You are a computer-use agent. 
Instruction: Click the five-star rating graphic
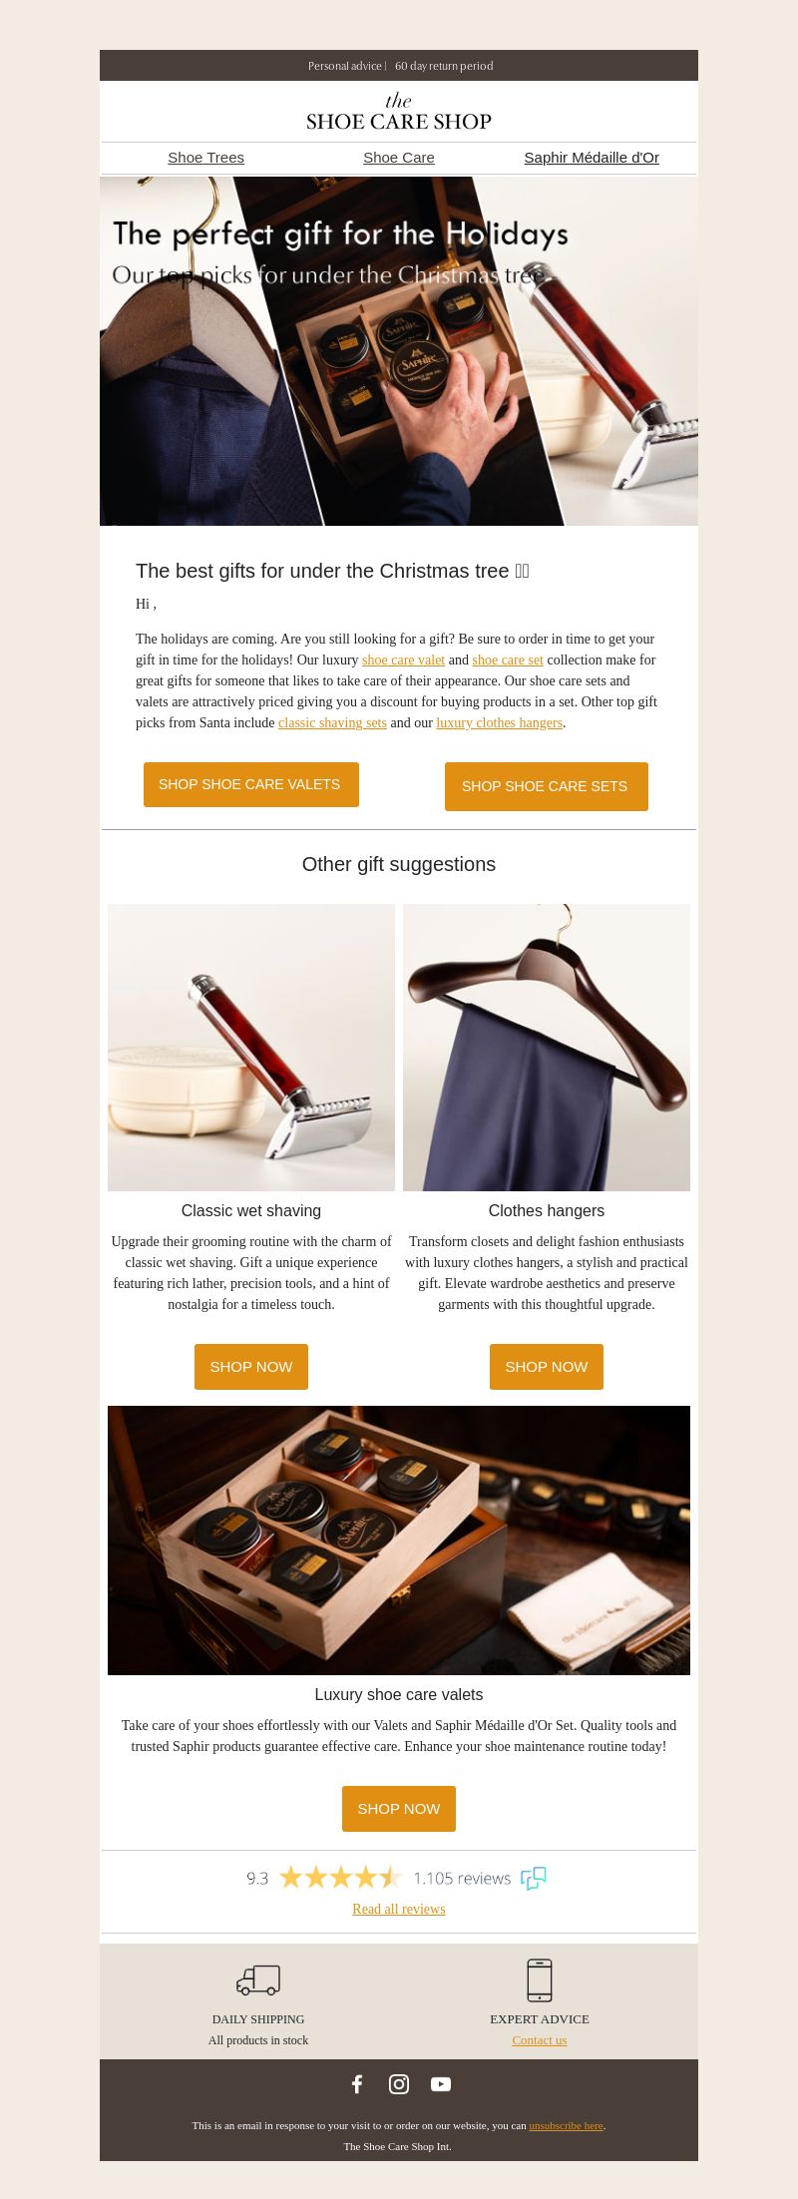coord(340,1878)
